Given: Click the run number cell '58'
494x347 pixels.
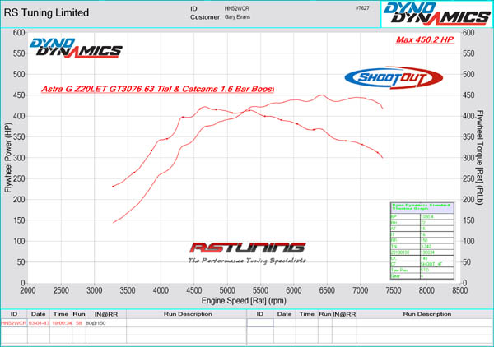Looking at the screenshot, I should tap(78, 323).
